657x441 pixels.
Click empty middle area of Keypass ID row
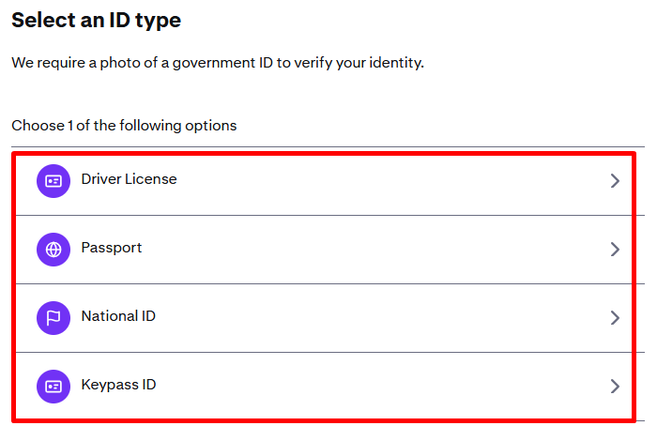pyautogui.click(x=375, y=386)
